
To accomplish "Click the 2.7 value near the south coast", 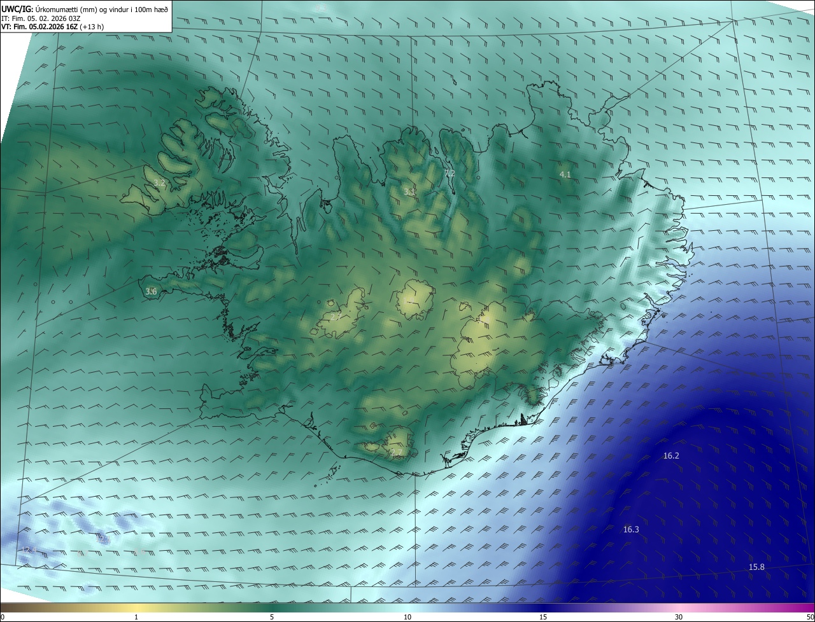I will (x=397, y=453).
